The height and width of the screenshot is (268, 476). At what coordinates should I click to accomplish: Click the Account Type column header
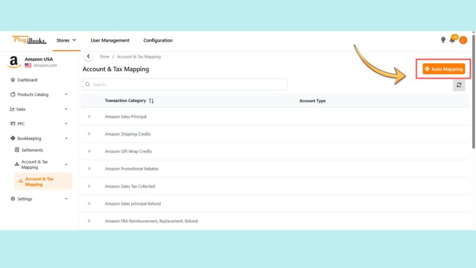tap(312, 100)
